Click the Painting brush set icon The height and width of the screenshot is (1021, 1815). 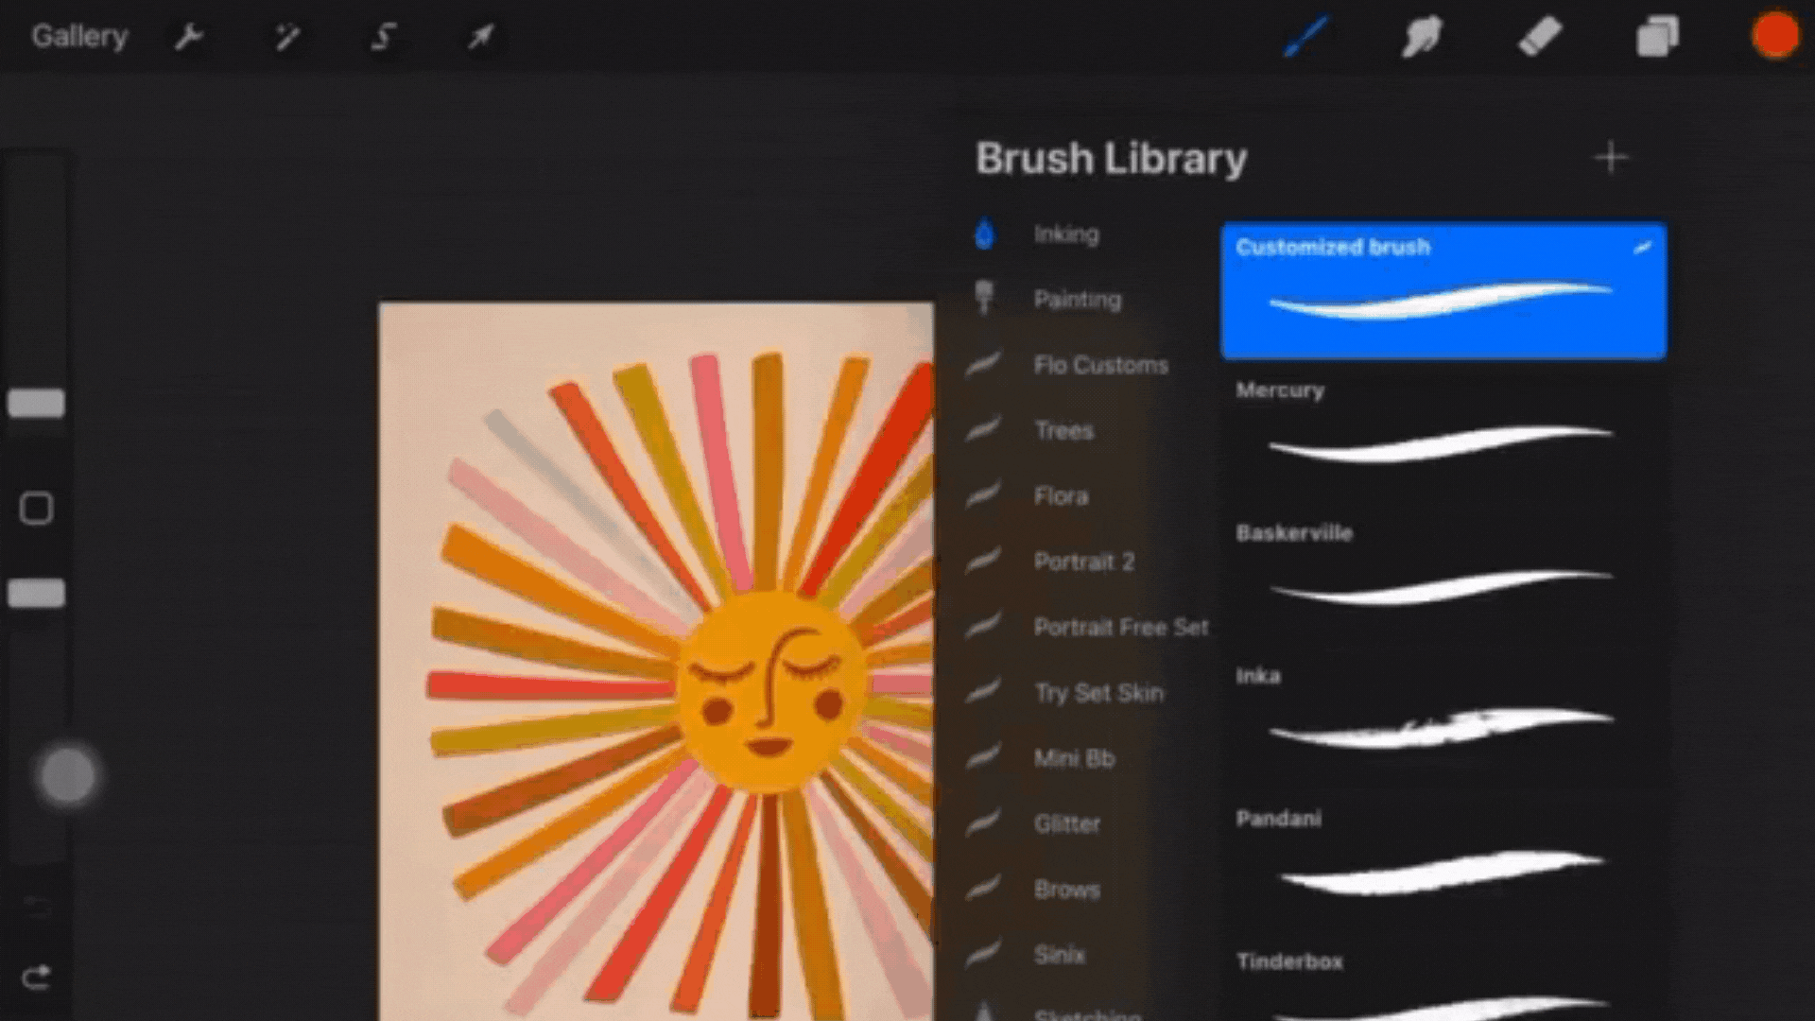pos(984,297)
